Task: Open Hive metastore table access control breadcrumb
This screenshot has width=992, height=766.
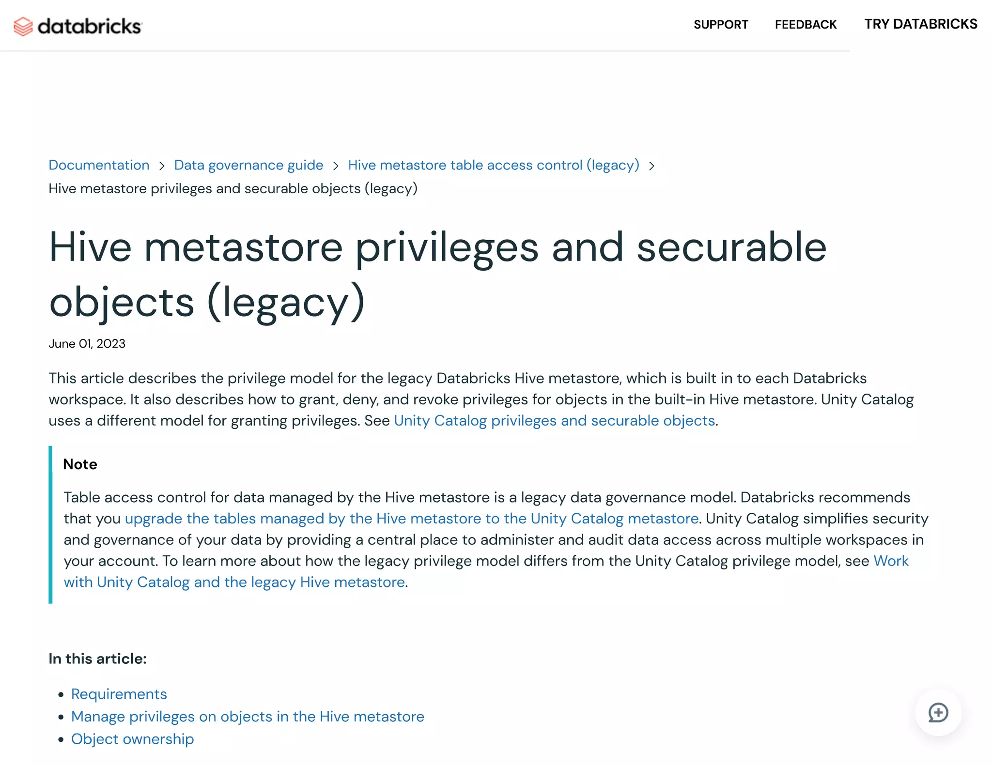Action: pos(494,165)
